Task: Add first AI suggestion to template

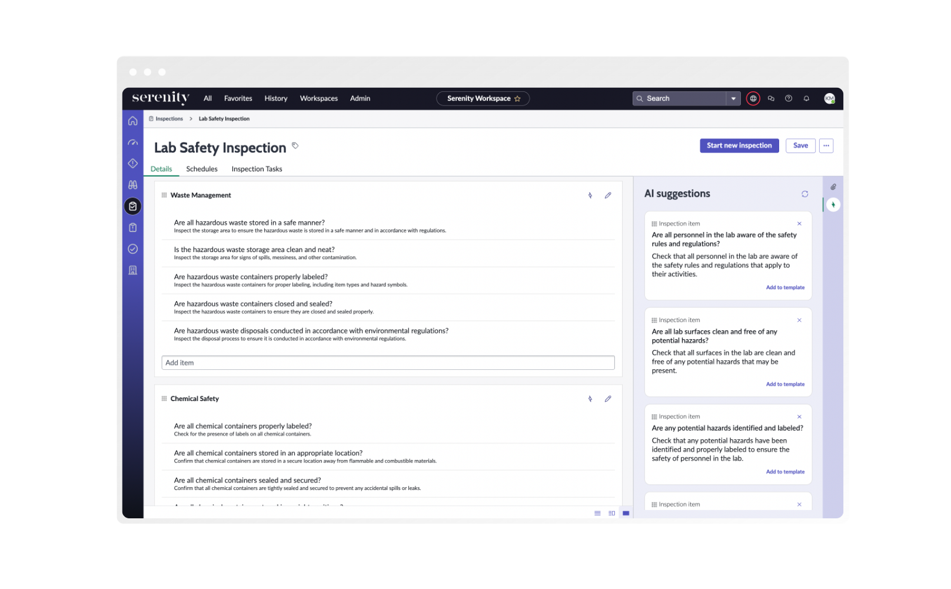Action: pos(785,287)
